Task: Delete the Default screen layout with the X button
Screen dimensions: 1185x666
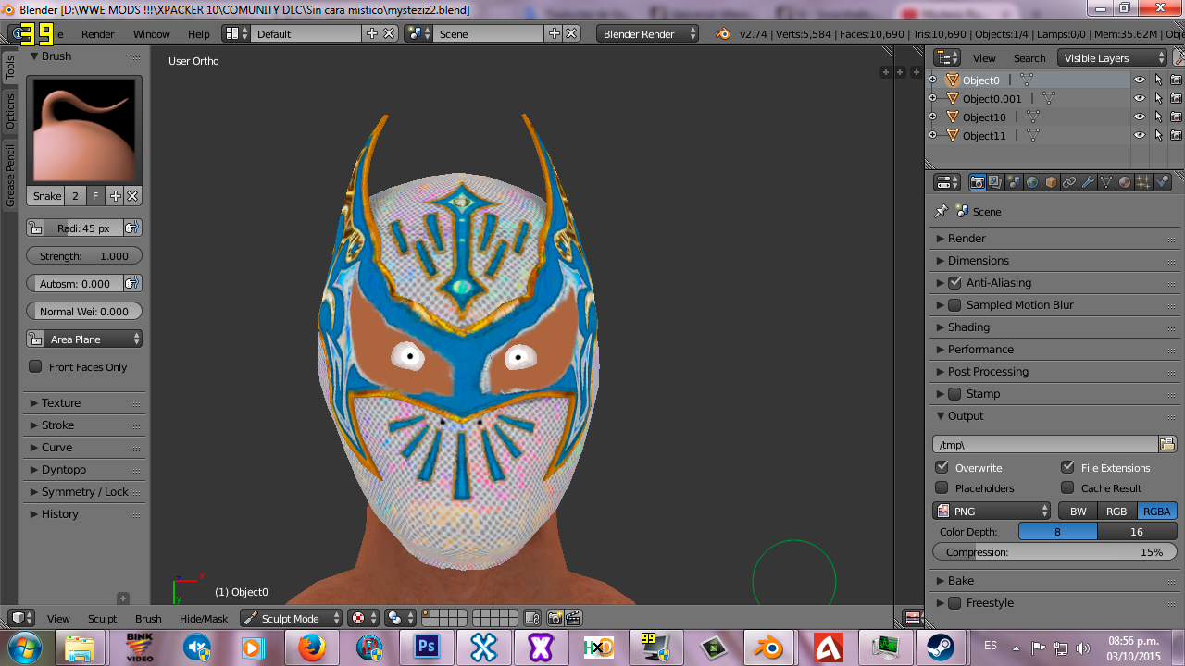Action: (x=389, y=33)
